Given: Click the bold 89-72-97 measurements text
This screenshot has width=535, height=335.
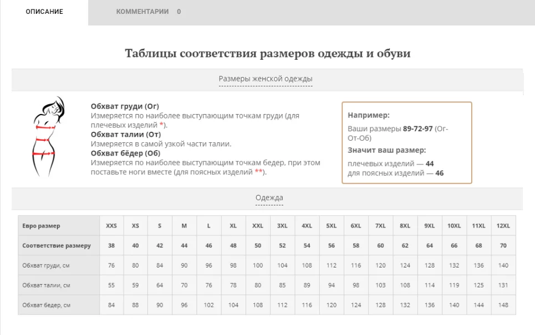Looking at the screenshot, I should point(417,129).
